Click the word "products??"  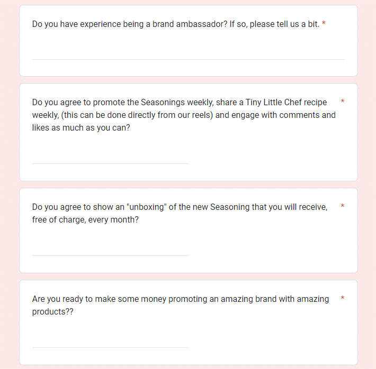pyautogui.click(x=53, y=312)
